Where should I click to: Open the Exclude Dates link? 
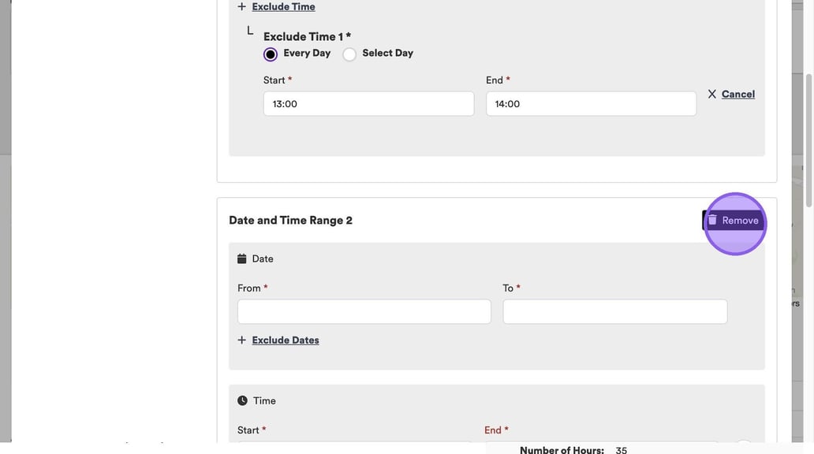pyautogui.click(x=286, y=340)
